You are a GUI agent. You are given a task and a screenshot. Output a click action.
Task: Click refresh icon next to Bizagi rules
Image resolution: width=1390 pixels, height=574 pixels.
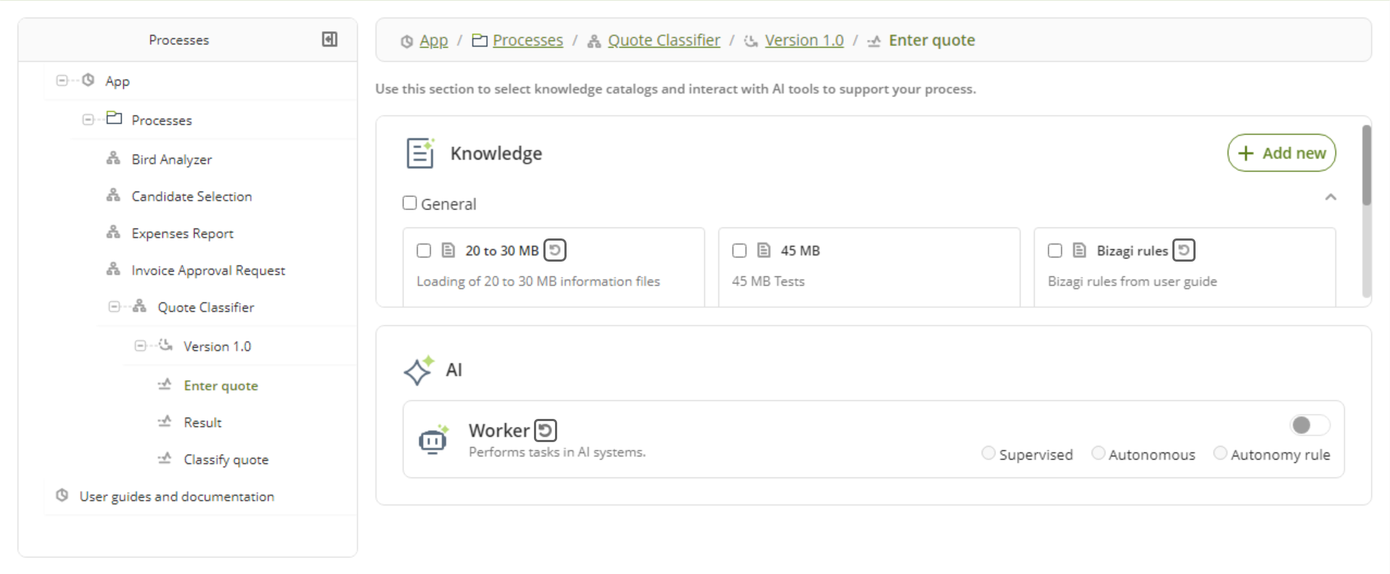tap(1184, 250)
